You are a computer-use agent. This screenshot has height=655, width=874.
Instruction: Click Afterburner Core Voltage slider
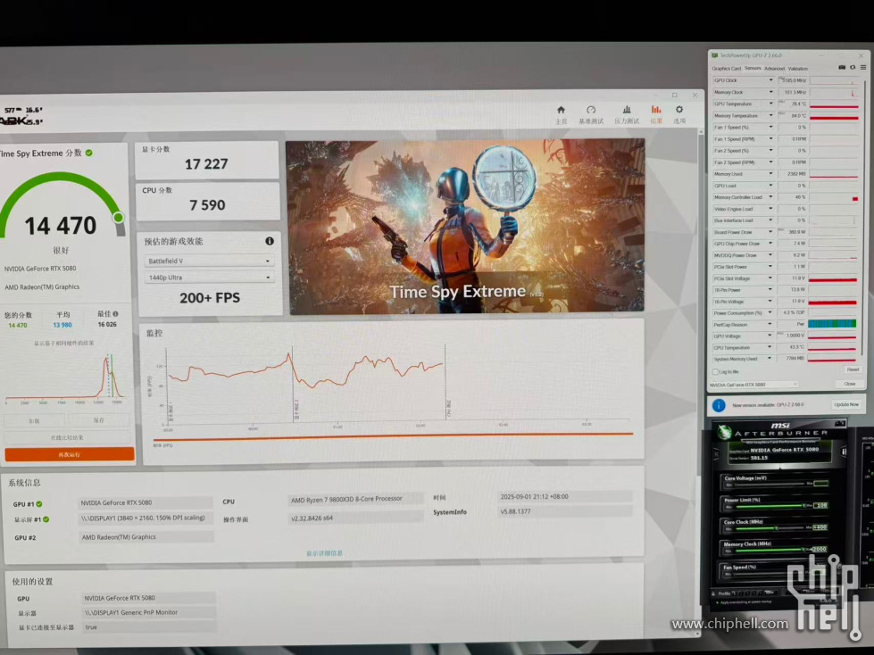pyautogui.click(x=768, y=484)
